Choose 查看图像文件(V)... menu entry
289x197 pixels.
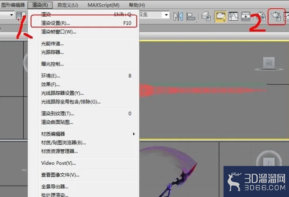[x=86, y=175]
